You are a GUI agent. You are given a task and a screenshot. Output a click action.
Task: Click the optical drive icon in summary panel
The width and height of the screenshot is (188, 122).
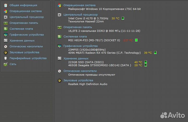(x=60, y=71)
